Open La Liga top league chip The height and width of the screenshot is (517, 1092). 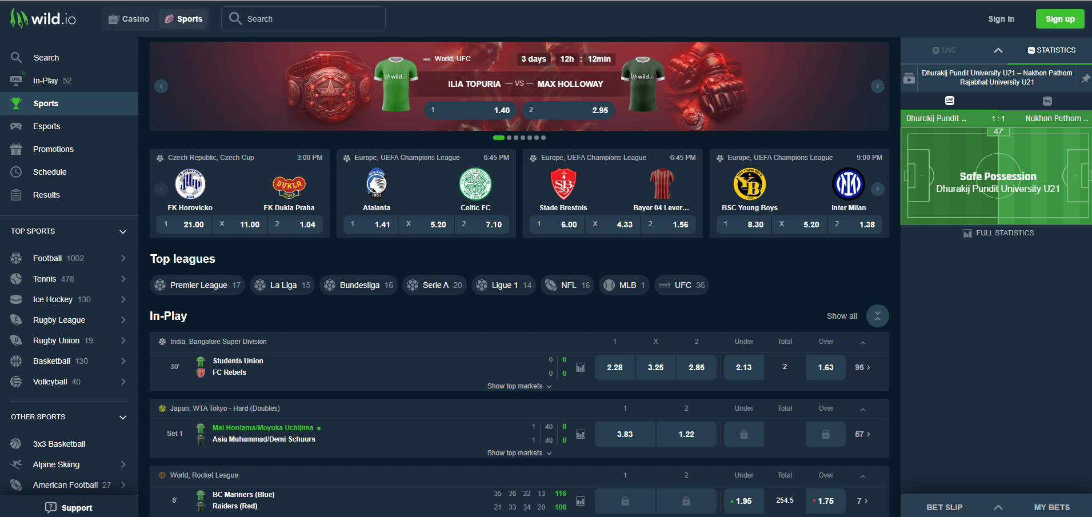pos(282,285)
